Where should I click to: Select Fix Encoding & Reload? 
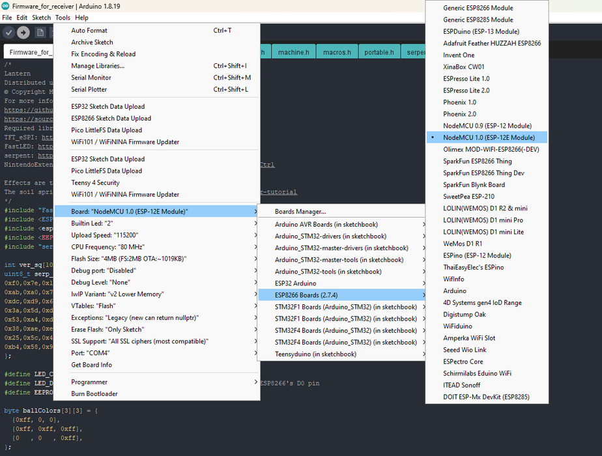pos(157,54)
